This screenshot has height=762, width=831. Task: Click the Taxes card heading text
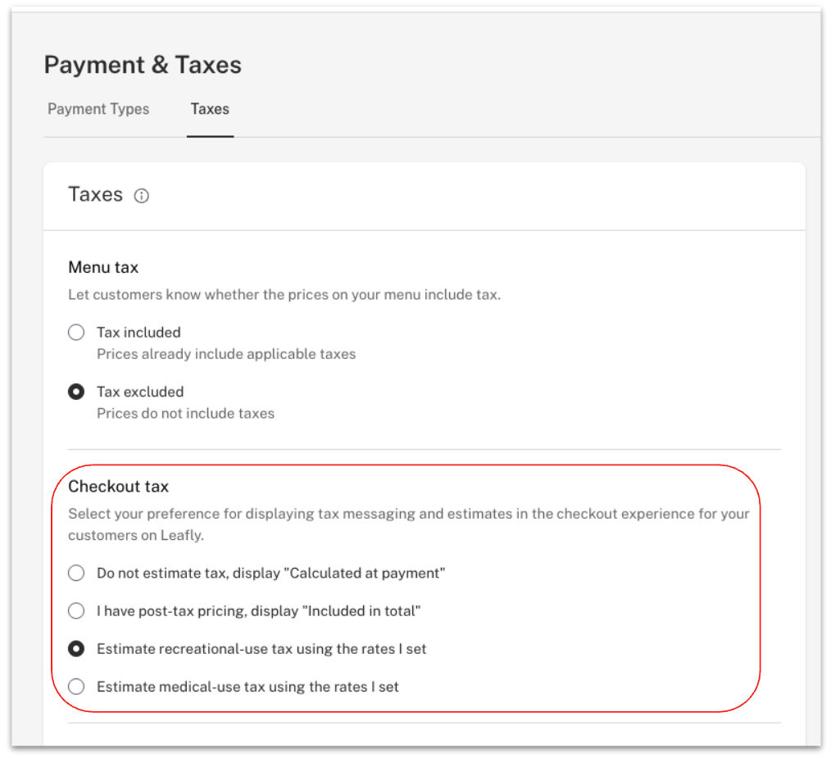(95, 195)
